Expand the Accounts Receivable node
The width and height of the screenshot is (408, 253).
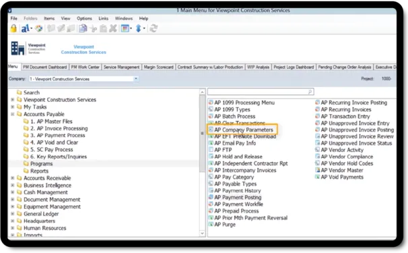click(12, 178)
